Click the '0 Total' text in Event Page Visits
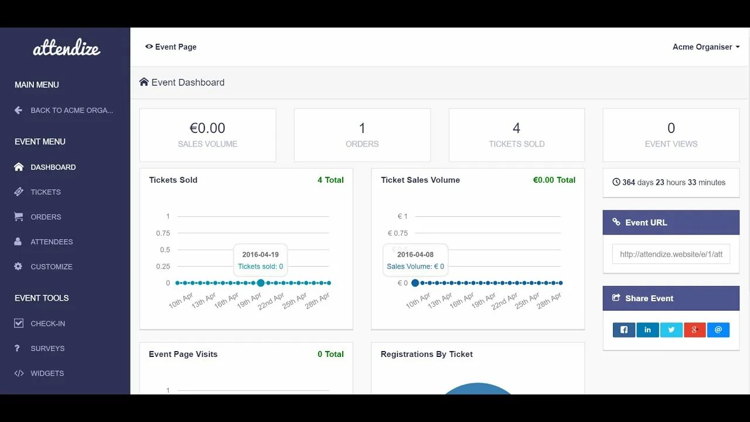750x422 pixels. [x=330, y=354]
